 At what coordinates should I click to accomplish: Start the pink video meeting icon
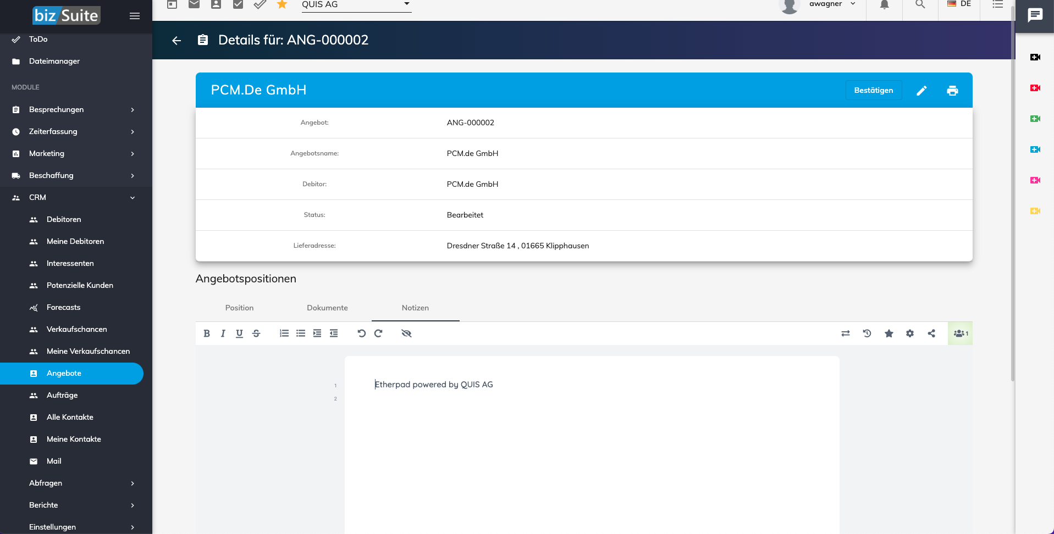(1035, 180)
